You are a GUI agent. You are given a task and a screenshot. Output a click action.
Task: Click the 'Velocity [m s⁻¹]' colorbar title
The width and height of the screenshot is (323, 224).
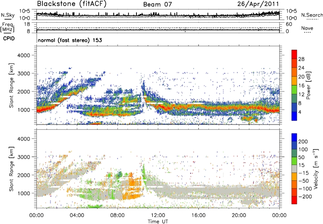coord(316,169)
